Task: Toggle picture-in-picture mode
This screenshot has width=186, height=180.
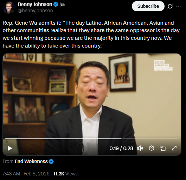Action: (163, 148)
